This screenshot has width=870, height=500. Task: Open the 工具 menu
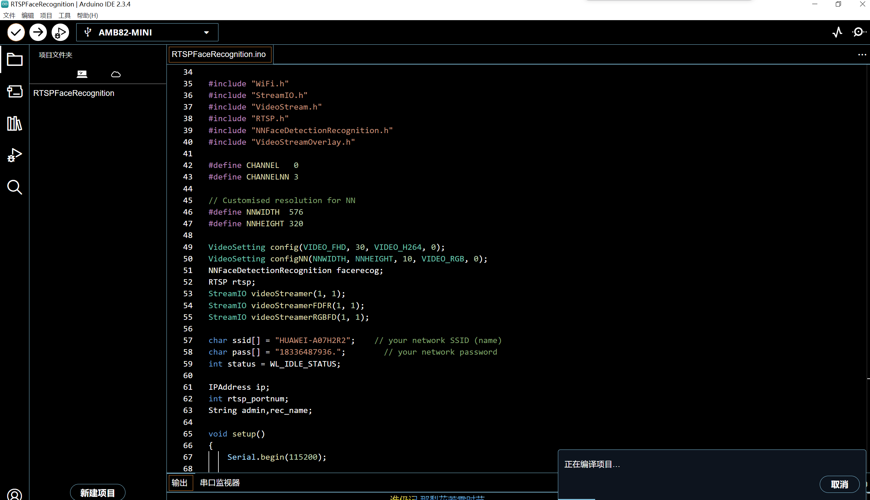[64, 15]
